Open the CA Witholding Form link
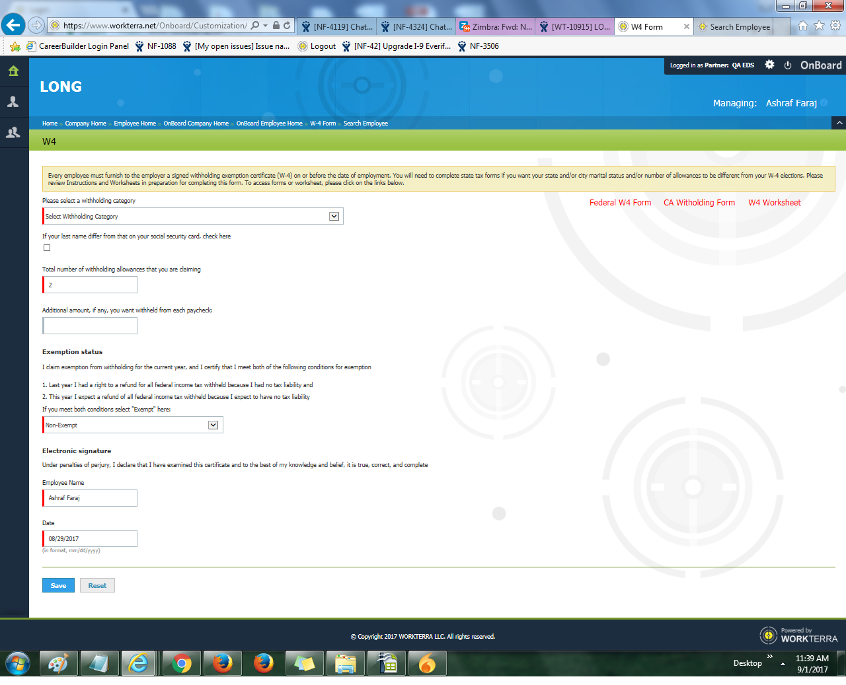This screenshot has height=685, width=846. tap(699, 203)
